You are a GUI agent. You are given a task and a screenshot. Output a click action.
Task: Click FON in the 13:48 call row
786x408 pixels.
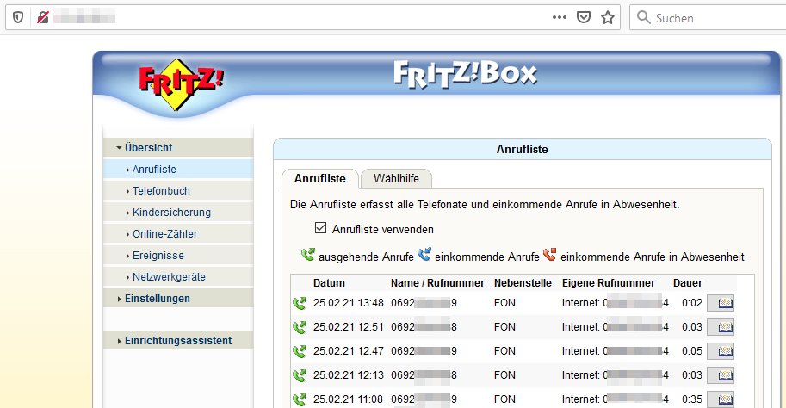[x=504, y=303]
